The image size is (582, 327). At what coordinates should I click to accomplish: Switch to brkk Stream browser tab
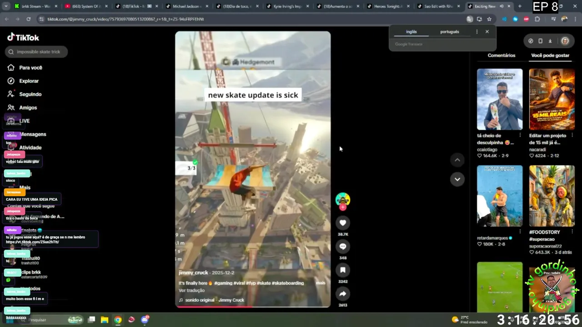(36, 6)
